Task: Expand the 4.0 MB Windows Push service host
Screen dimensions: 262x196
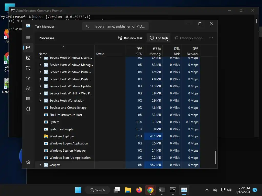Action: tap(40, 79)
